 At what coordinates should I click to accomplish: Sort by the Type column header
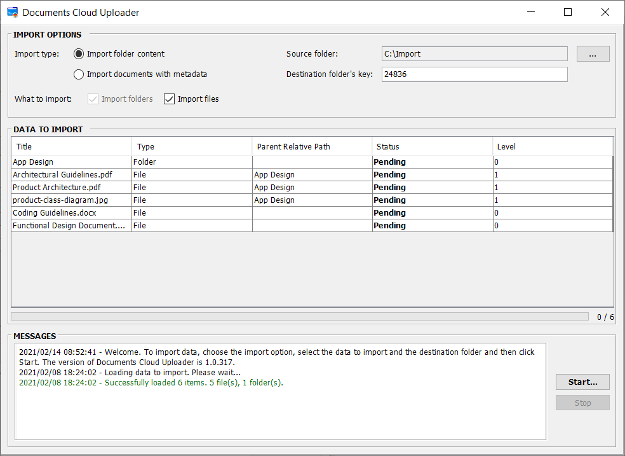(191, 147)
